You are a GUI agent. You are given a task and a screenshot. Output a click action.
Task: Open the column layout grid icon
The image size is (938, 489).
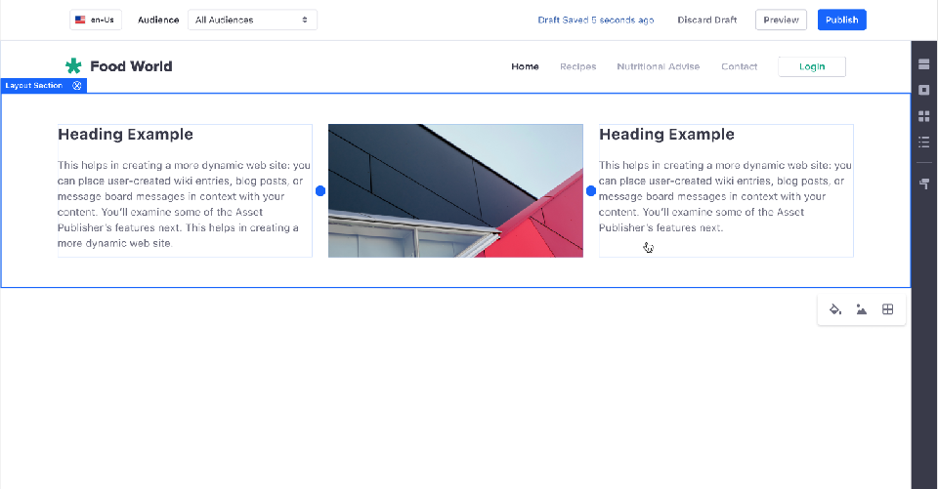[x=887, y=309]
